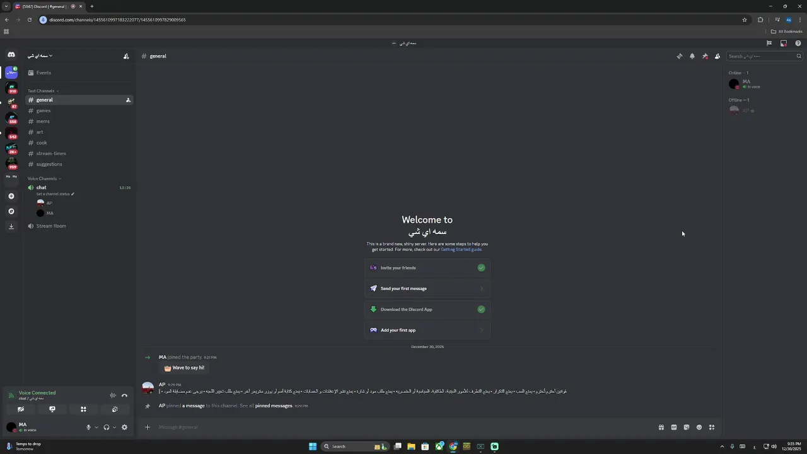Toggle noise suppression waveform icon
The height and width of the screenshot is (454, 807).
point(113,395)
